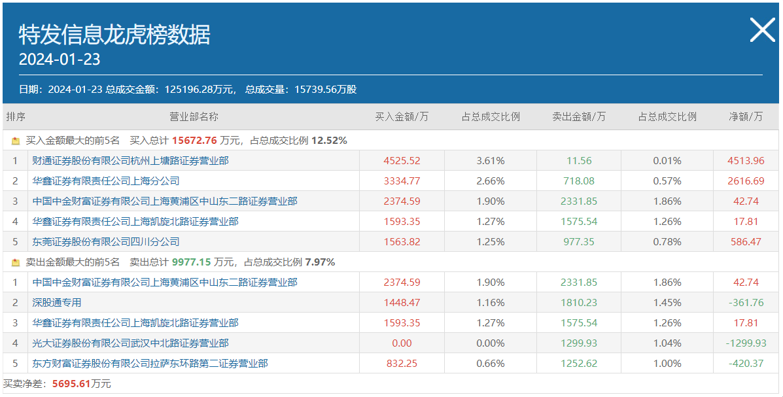
Task: Open 东莞证券股份有限公司四川分公司 link
Action: pos(106,242)
